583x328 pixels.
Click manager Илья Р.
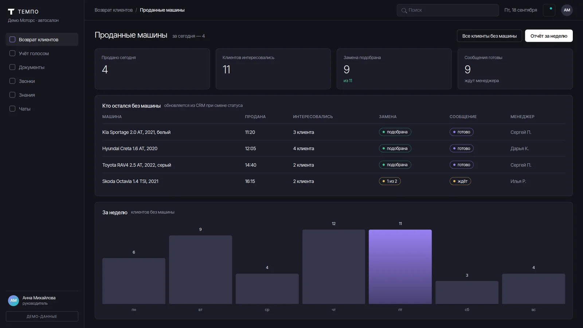tap(518, 181)
